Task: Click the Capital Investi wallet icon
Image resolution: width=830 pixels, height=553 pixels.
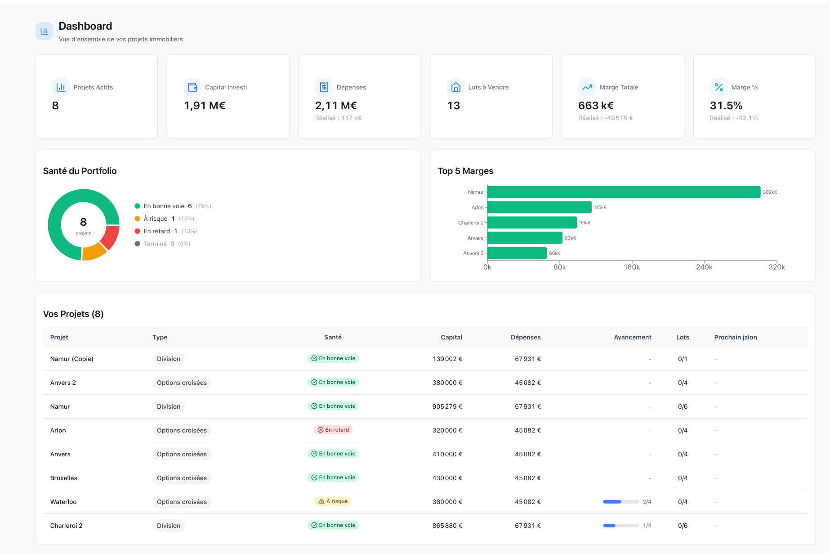Action: pyautogui.click(x=192, y=87)
